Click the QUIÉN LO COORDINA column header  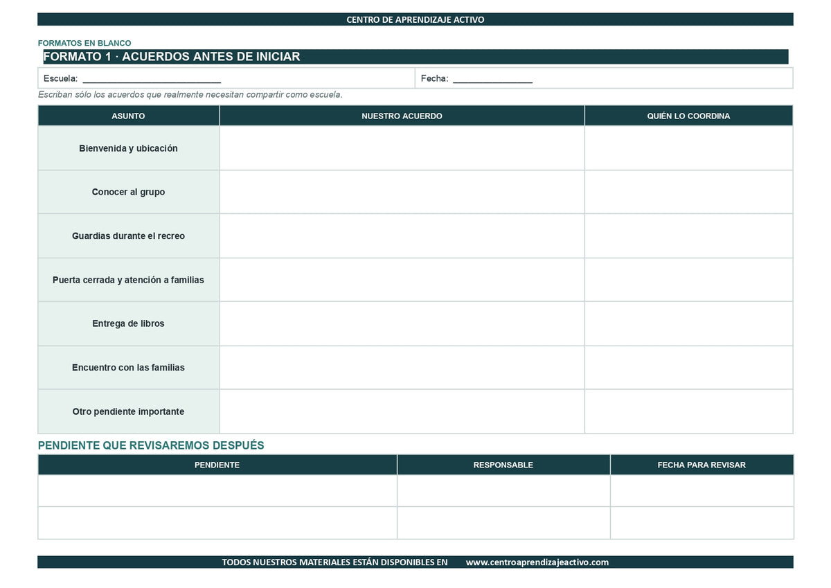[x=688, y=116]
